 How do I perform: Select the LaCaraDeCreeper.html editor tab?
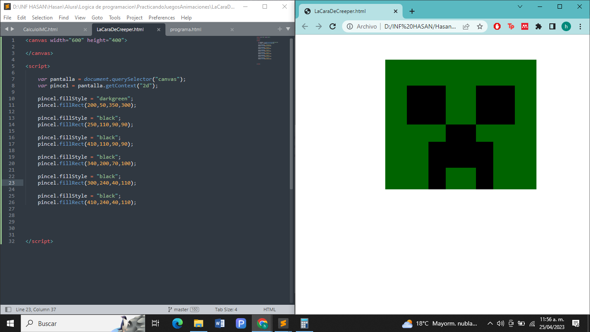[120, 29]
